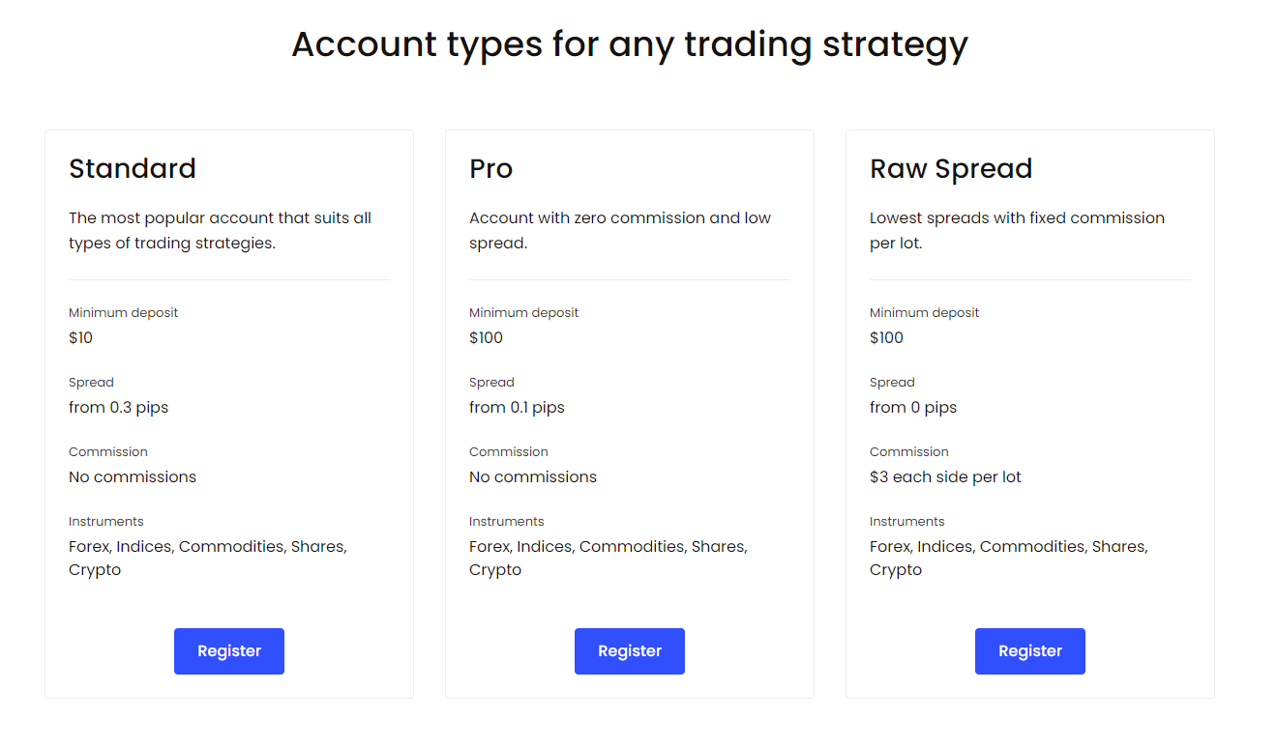Screen dimensions: 1277x748
Task: Select the Pro account heading
Action: pyautogui.click(x=491, y=168)
